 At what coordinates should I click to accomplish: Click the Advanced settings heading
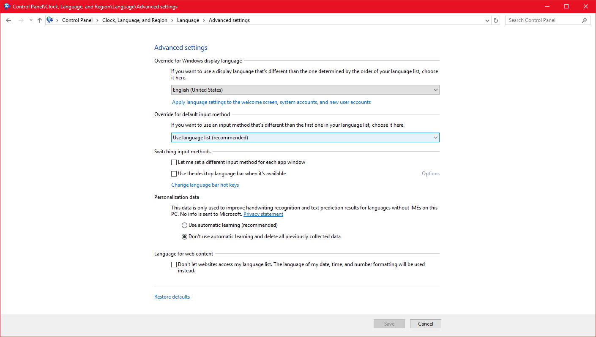click(x=181, y=48)
